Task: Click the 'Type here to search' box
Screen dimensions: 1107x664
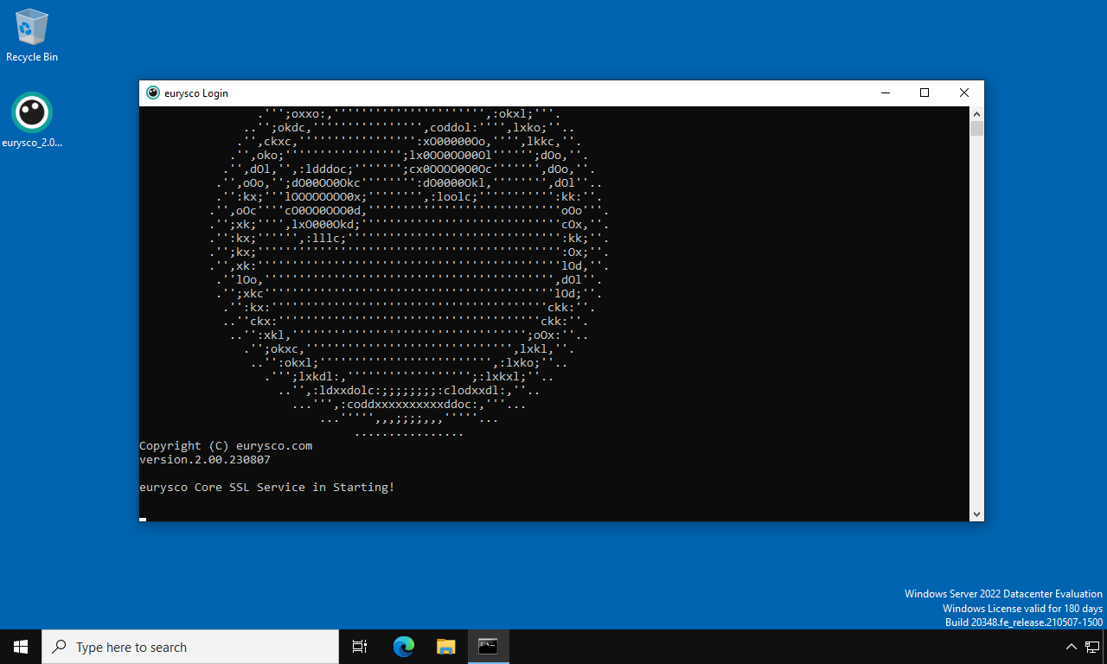Action: (190, 647)
